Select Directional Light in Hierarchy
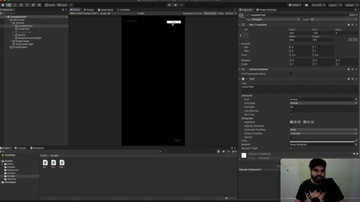This screenshot has width=360, height=202. coord(24,44)
